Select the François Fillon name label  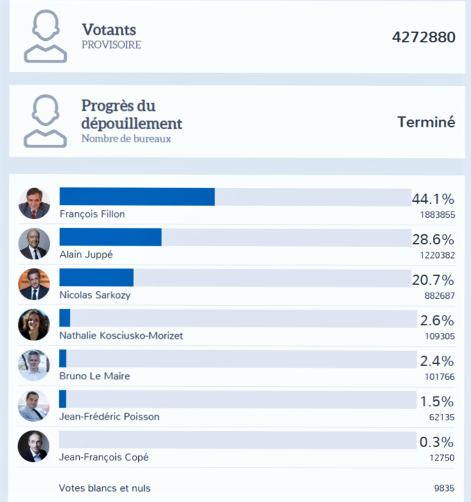(92, 214)
